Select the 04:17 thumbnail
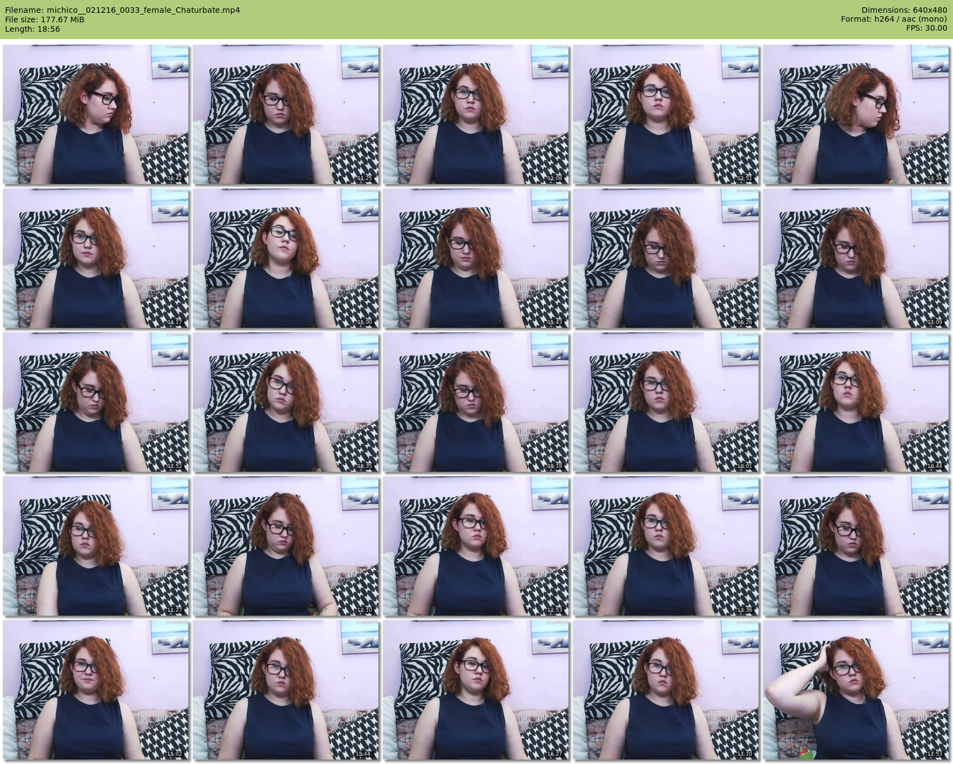The width and height of the screenshot is (953, 764). tap(96, 258)
